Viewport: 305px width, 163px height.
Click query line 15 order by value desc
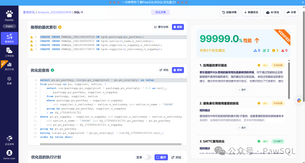pyautogui.click(x=56, y=137)
